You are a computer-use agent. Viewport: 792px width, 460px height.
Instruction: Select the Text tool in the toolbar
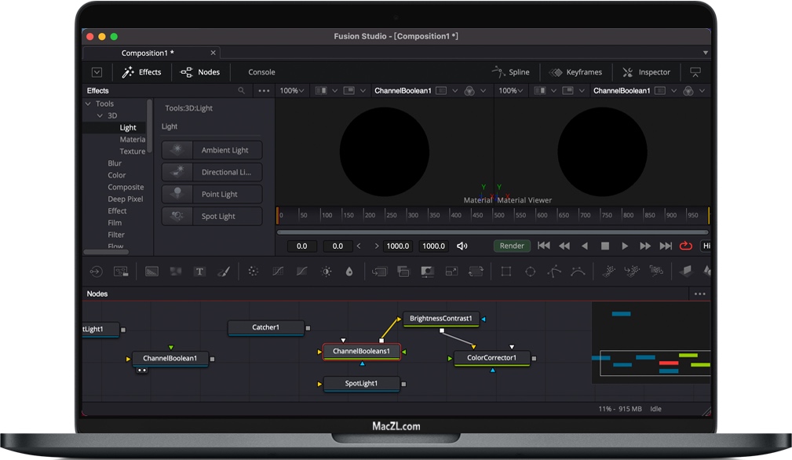pyautogui.click(x=199, y=272)
